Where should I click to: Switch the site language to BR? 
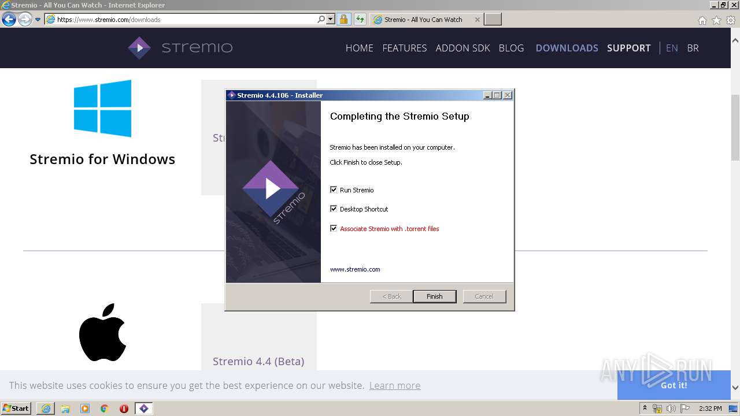(693, 48)
